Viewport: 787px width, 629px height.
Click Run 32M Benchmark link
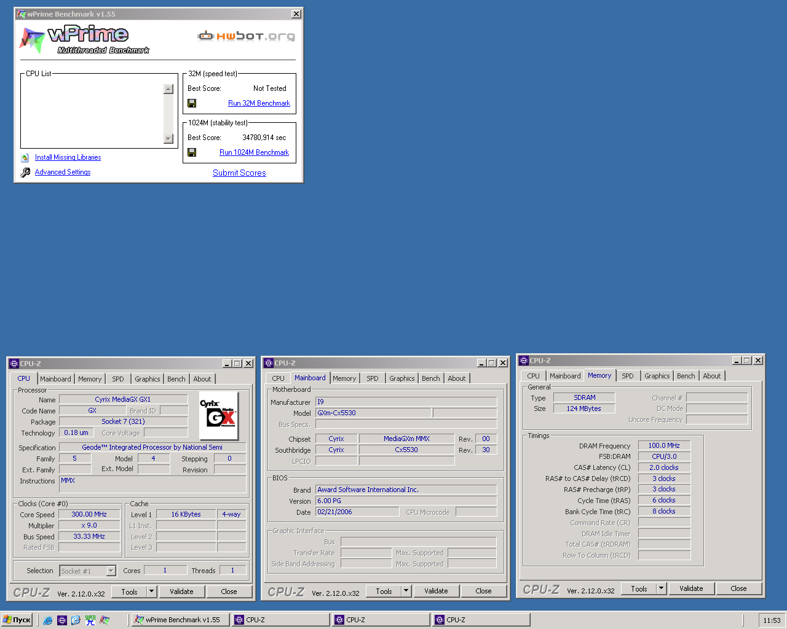click(x=259, y=103)
